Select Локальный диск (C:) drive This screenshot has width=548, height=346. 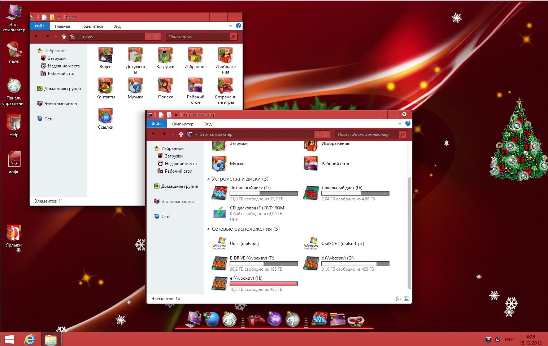255,193
